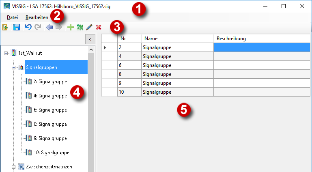
Task: Open the Datei menu
Action: [13, 17]
